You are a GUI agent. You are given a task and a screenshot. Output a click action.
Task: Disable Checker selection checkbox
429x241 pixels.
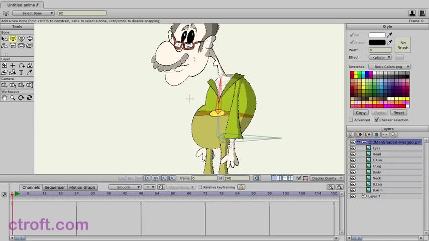click(x=376, y=120)
